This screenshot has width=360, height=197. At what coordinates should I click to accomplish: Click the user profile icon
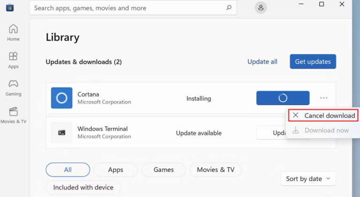(x=261, y=7)
